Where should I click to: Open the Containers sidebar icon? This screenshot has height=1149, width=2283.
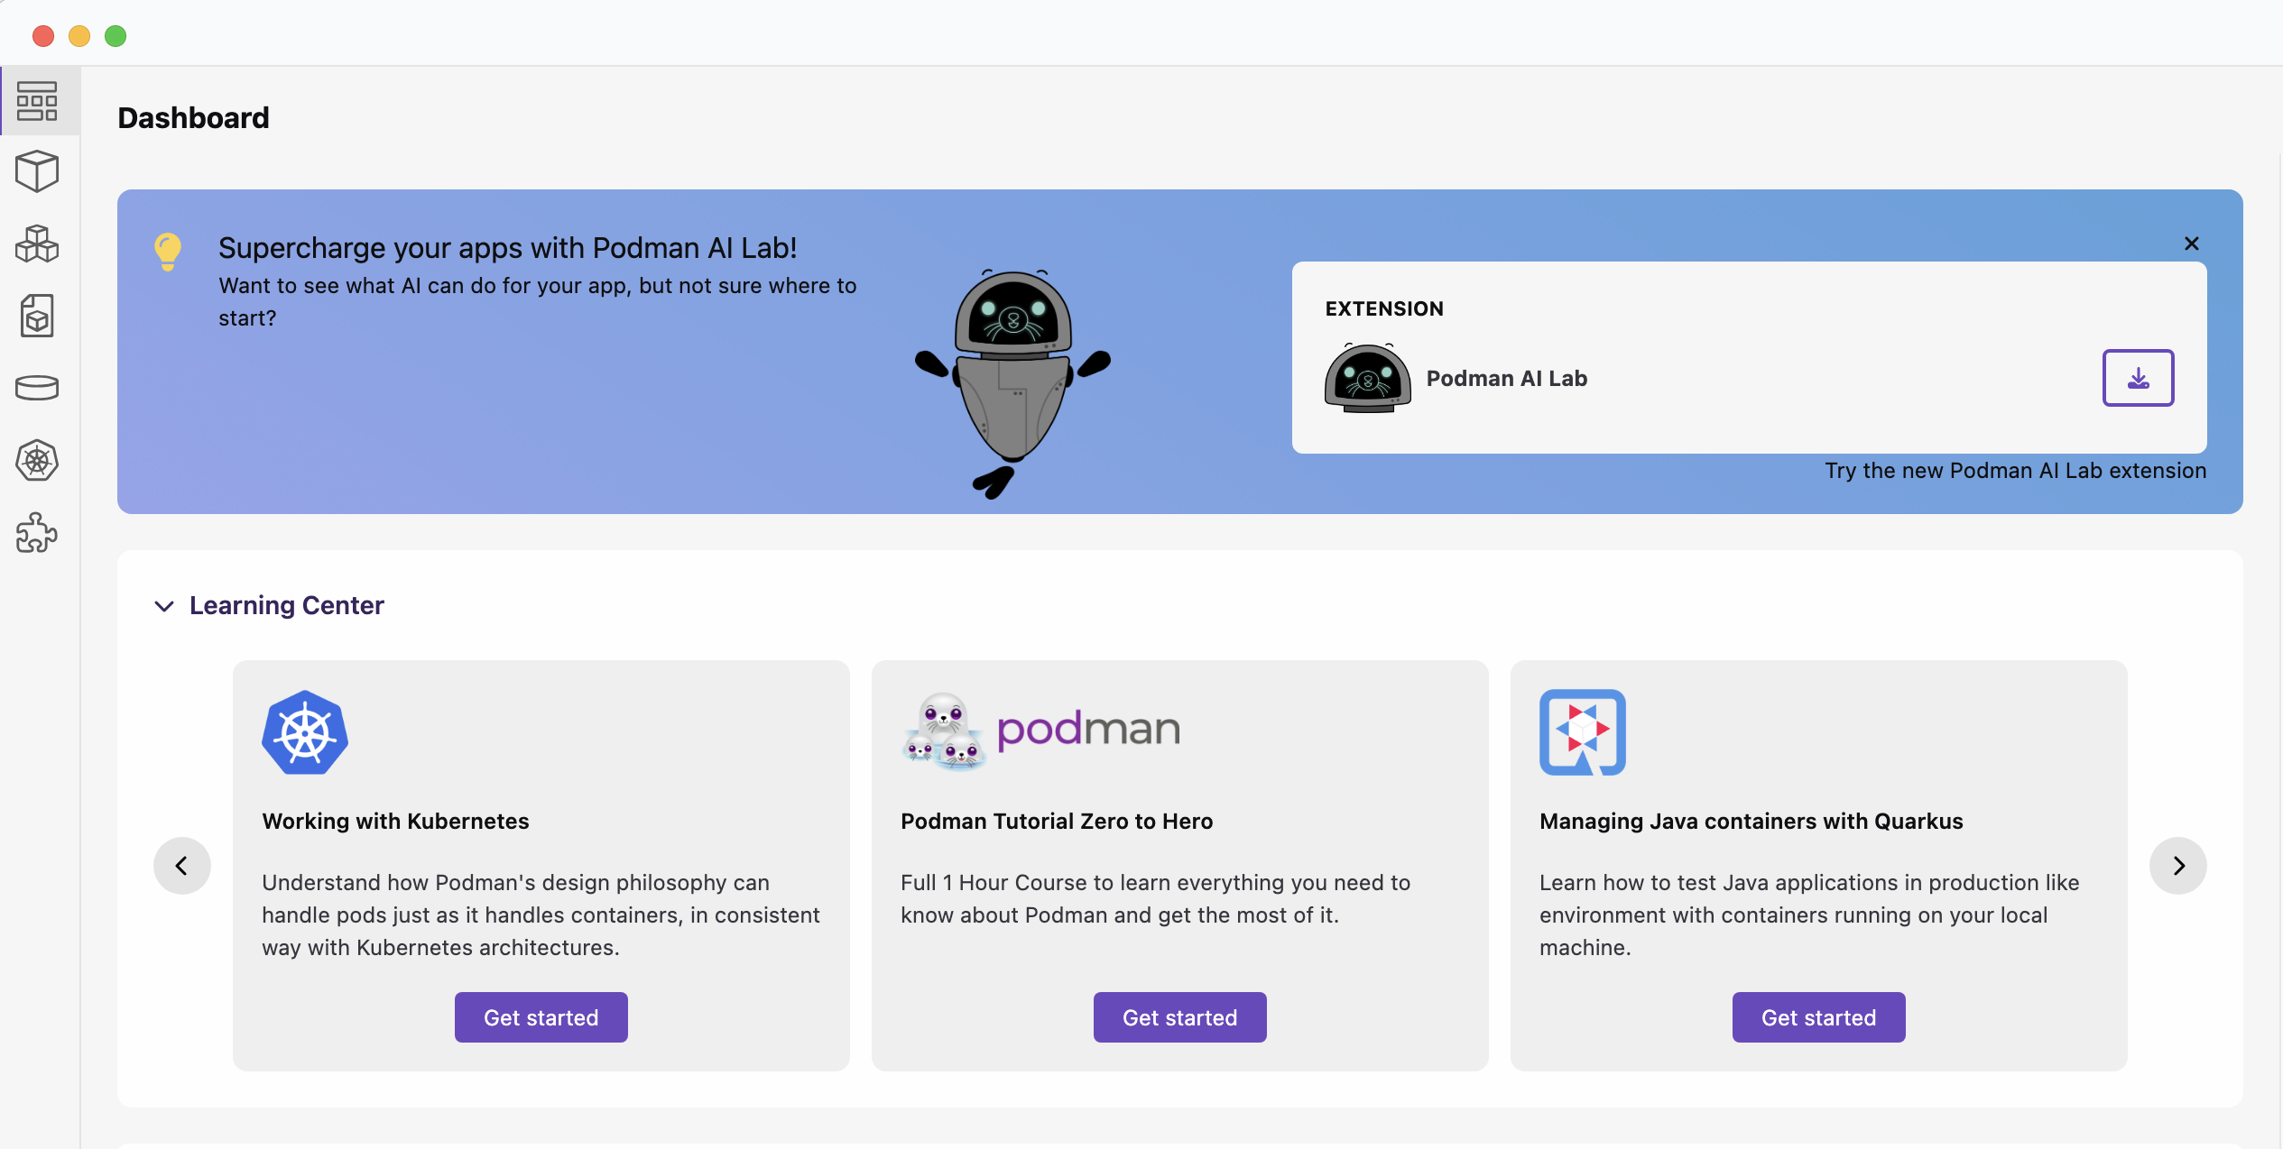point(37,171)
